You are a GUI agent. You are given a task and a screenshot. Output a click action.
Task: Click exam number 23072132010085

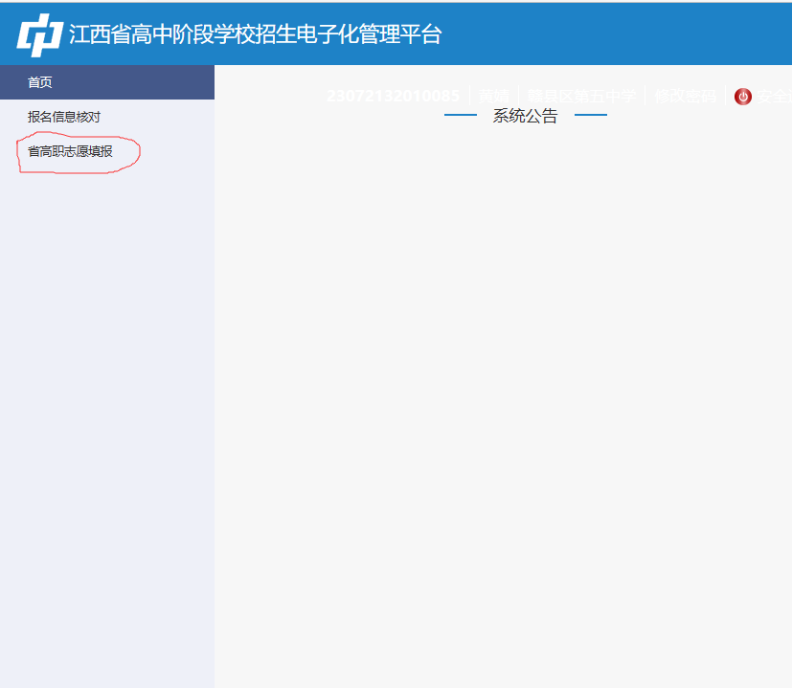point(392,96)
